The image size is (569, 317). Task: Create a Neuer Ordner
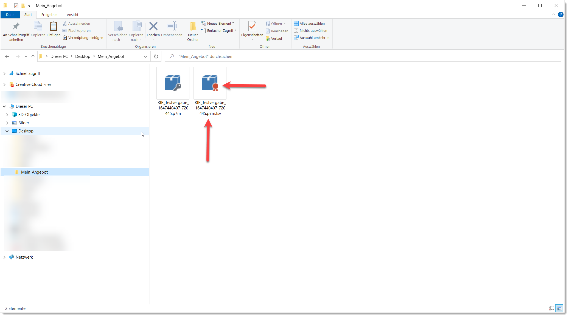[193, 32]
